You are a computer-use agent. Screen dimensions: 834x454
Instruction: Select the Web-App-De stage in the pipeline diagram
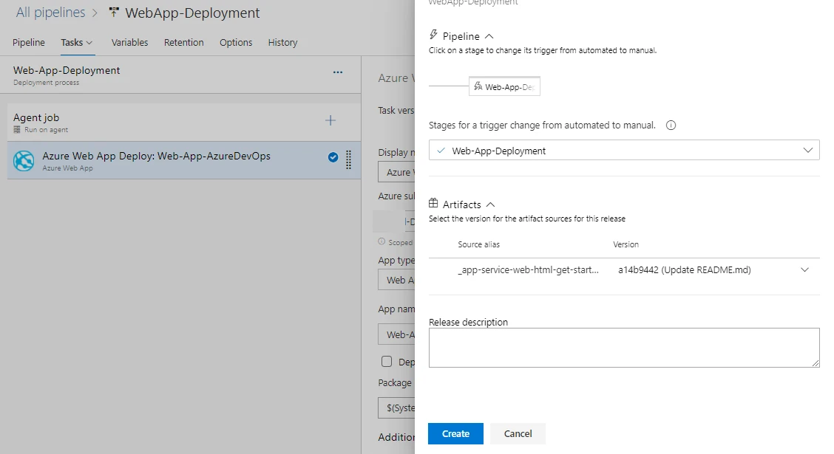tap(504, 86)
